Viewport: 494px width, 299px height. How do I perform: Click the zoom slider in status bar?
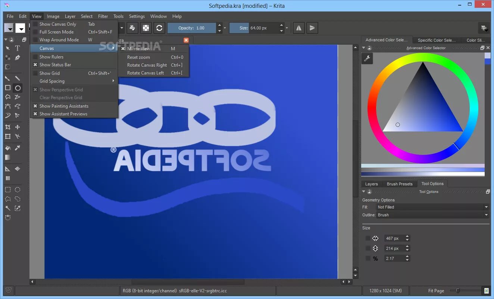[466, 290]
